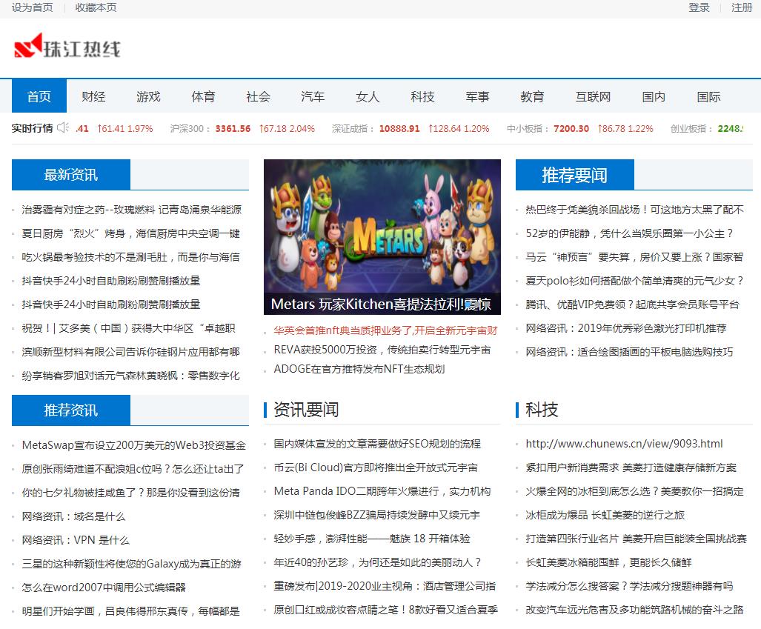Click 深证成指 index value 10888.91
761x629 pixels.
[399, 129]
